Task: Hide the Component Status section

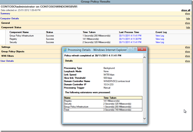Action: coord(188,27)
